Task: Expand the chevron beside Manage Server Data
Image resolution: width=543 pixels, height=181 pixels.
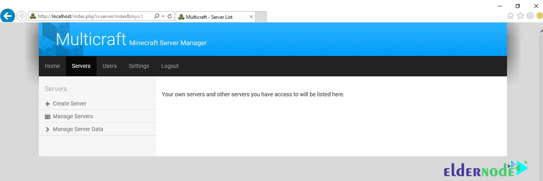Action: [x=48, y=129]
